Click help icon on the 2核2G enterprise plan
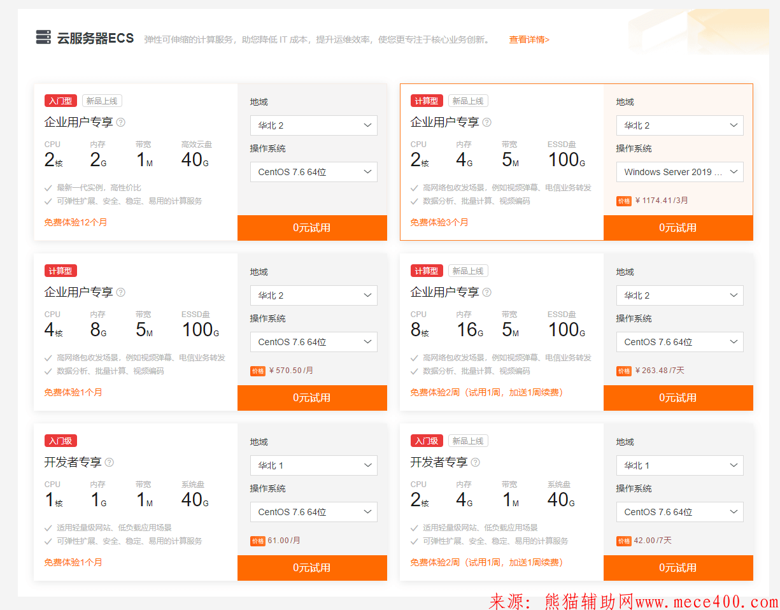The image size is (780, 610). point(121,122)
